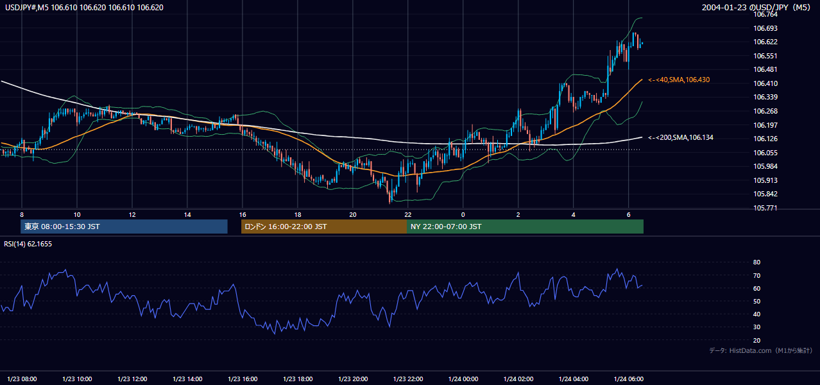Click price axis value 105.842

(x=765, y=194)
